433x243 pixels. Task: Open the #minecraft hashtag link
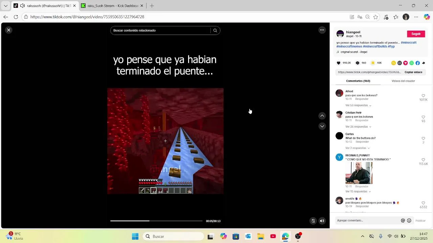coord(409,43)
